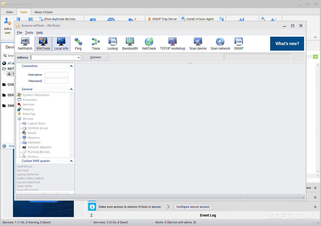Screen dimensions: 321x226
Task: Switch to the Tools ribbon tab
Action: pos(24,12)
